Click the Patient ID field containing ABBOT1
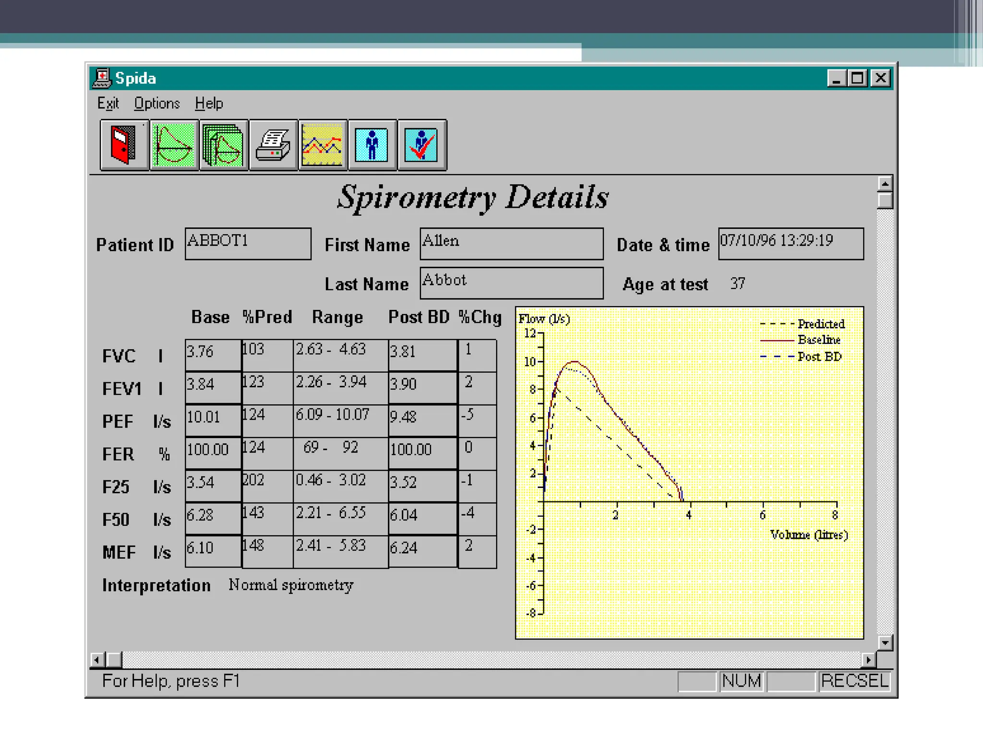This screenshot has height=737, width=983. (x=248, y=244)
